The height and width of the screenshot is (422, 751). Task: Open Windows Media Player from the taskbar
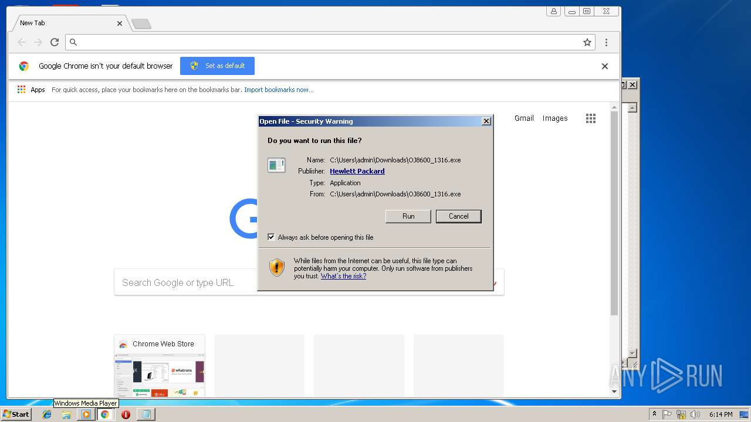(86, 414)
